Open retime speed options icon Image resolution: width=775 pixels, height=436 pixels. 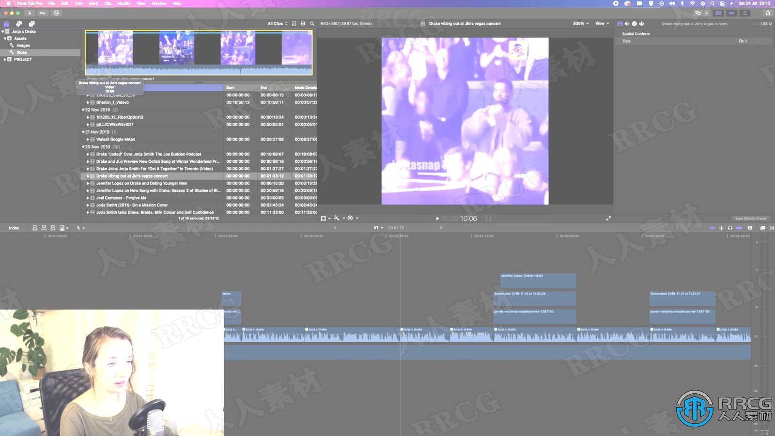(x=352, y=218)
